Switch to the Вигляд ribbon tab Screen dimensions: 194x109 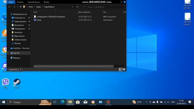46,2
